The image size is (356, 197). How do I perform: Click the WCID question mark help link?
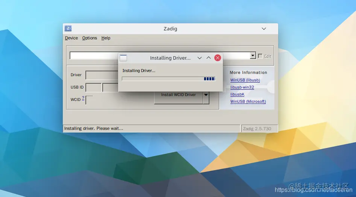[83, 98]
